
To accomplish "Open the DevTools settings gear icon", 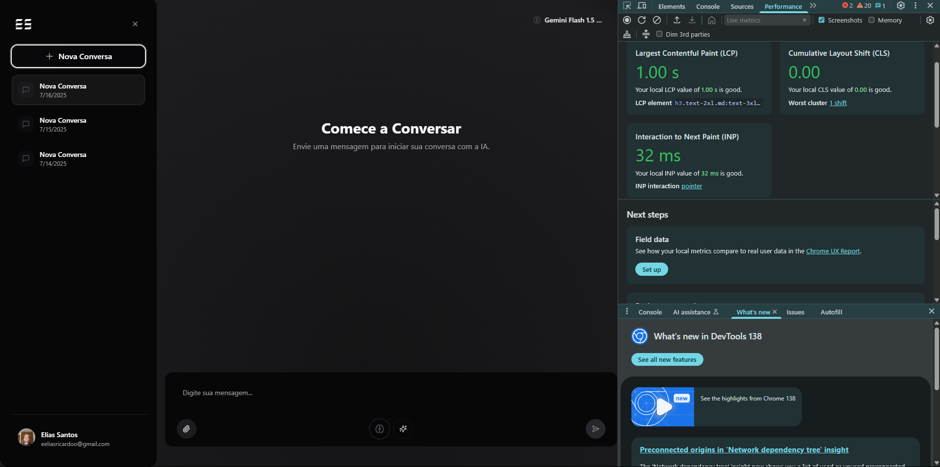I will pyautogui.click(x=900, y=6).
